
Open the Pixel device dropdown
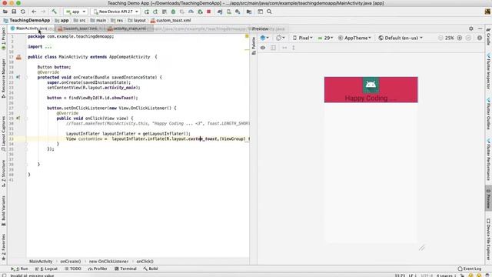tap(303, 38)
